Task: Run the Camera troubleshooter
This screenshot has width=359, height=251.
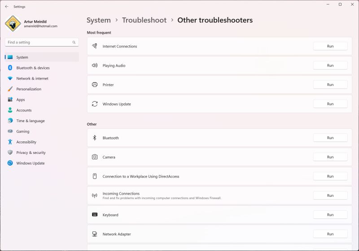Action: [x=330, y=157]
